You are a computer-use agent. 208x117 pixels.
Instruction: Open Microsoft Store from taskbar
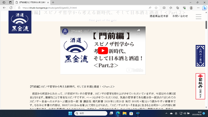[x=131, y=113]
